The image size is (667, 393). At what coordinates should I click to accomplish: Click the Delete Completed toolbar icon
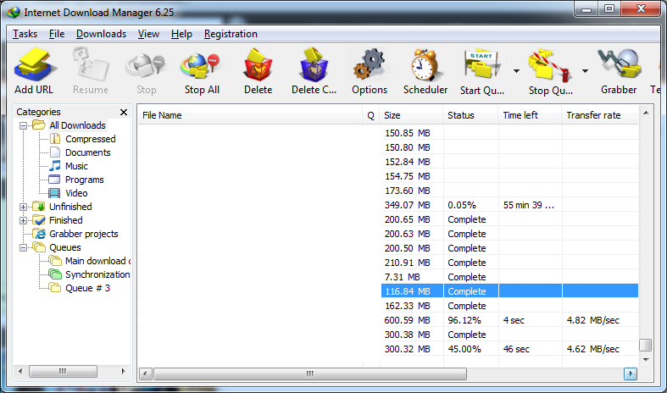(314, 65)
